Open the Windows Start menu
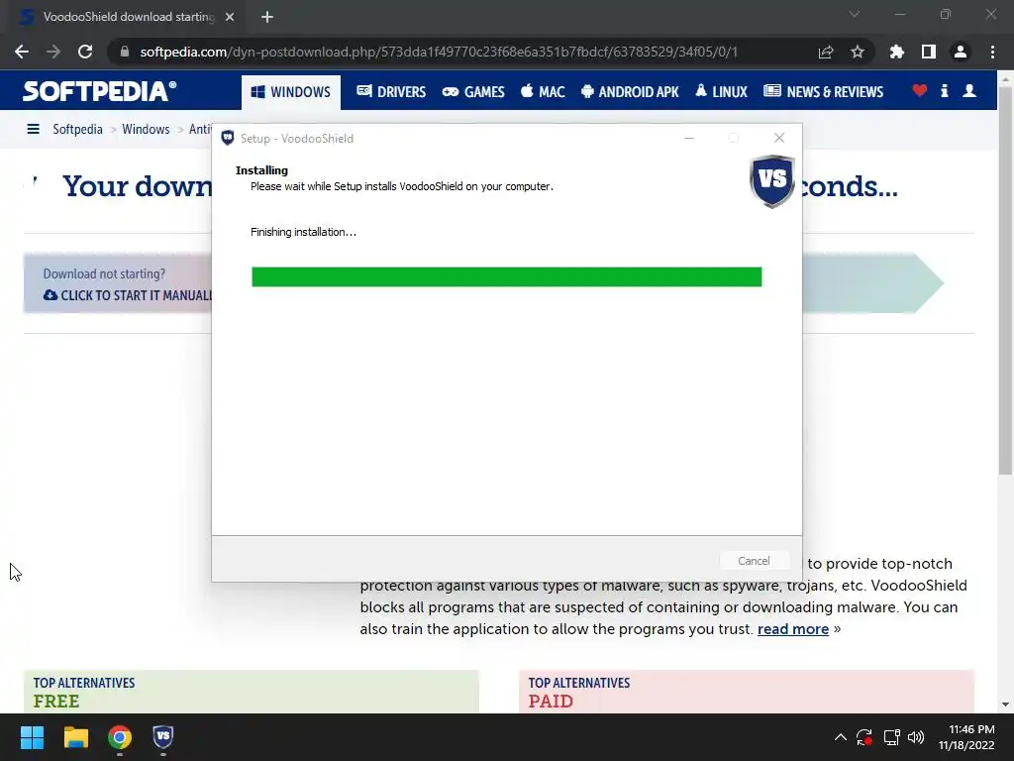This screenshot has height=761, width=1014. (32, 737)
